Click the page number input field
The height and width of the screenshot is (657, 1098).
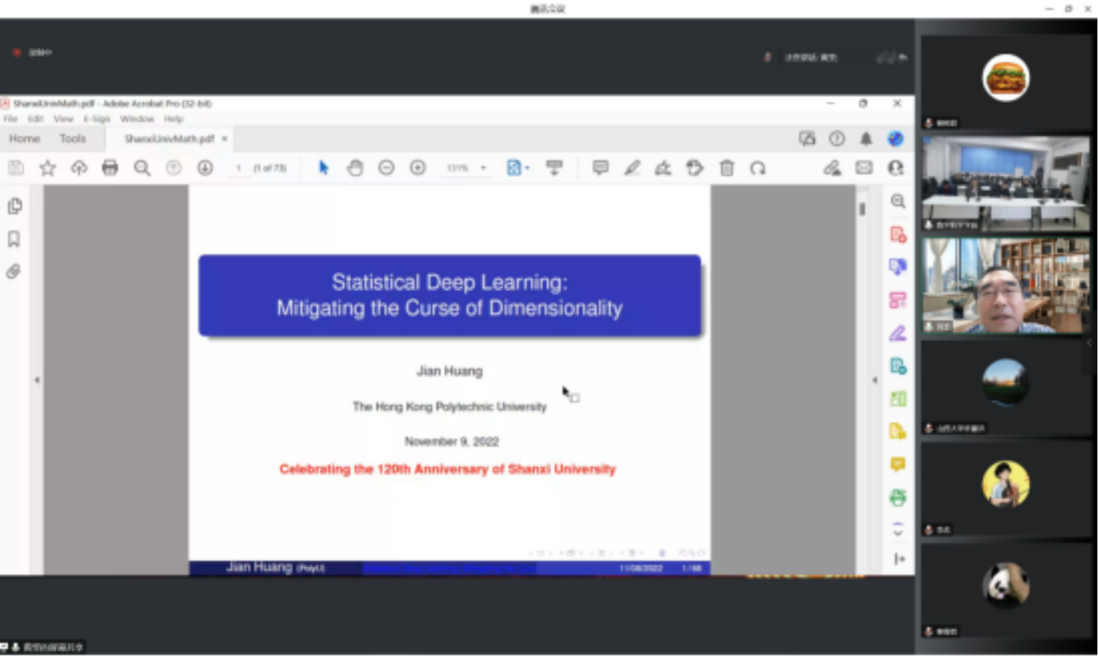click(239, 168)
